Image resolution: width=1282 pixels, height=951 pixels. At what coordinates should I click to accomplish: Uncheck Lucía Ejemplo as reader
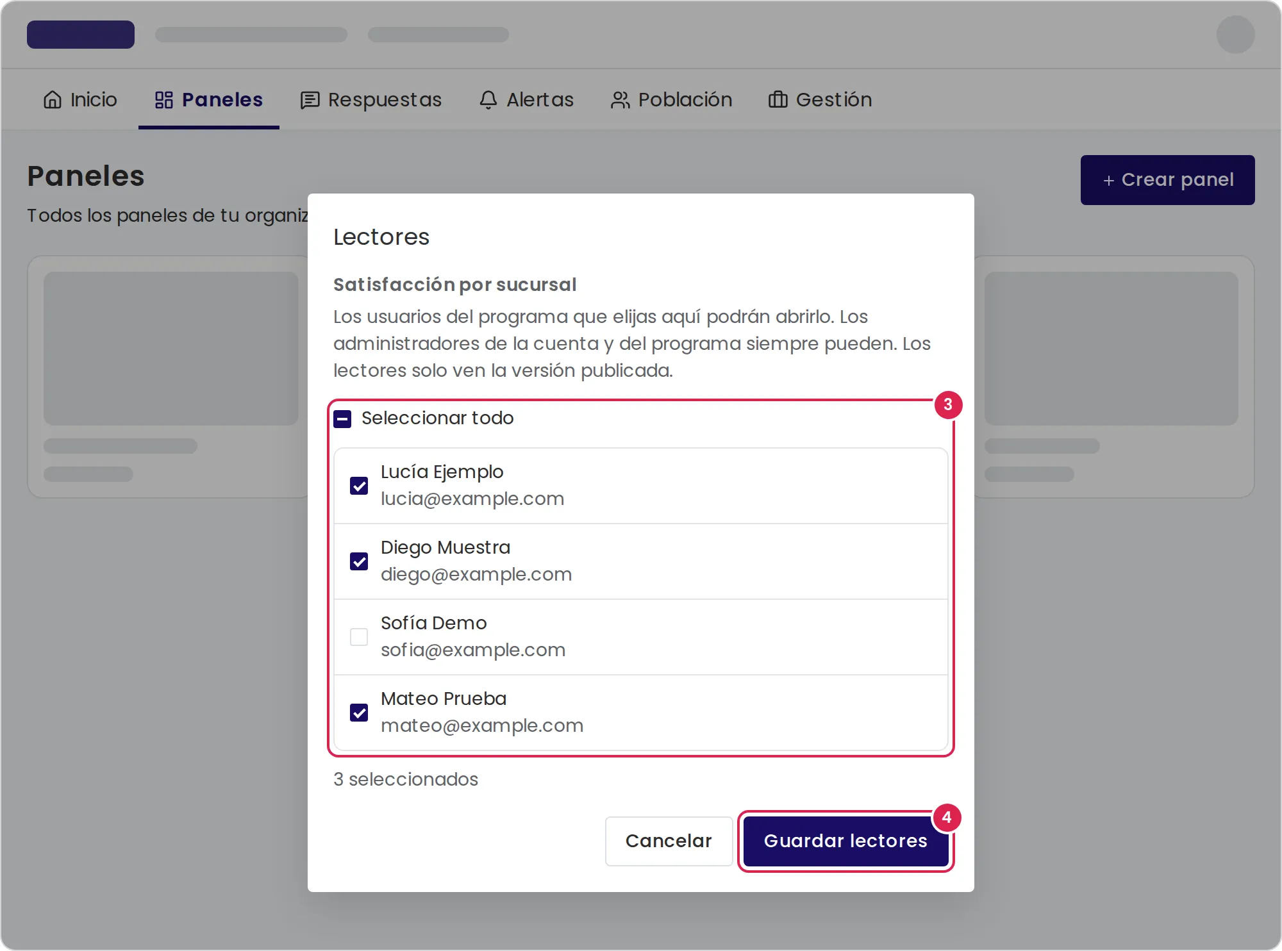[x=359, y=486]
